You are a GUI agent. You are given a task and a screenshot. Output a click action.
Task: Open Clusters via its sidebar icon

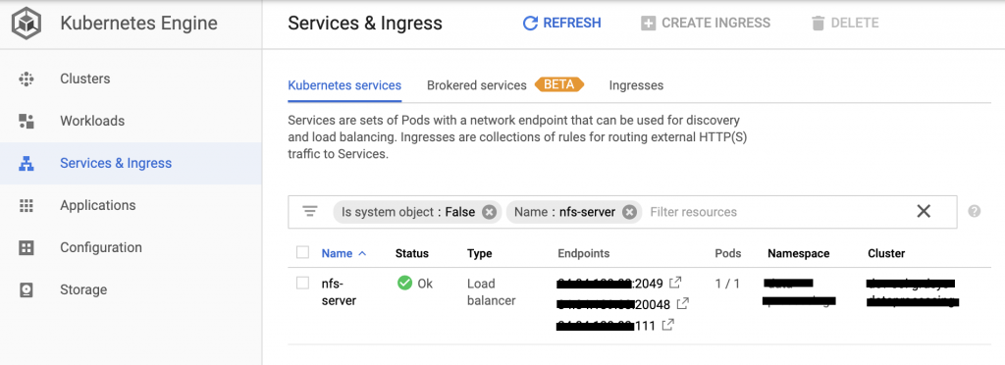click(x=26, y=78)
